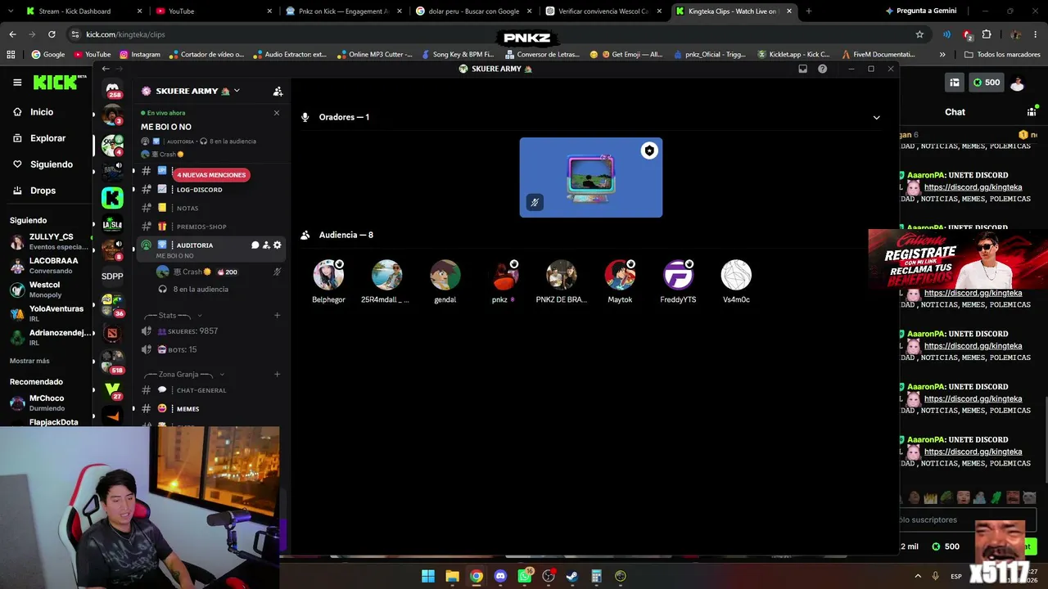
Task: Open the '4 nuevas menciones' pill
Action: point(211,175)
